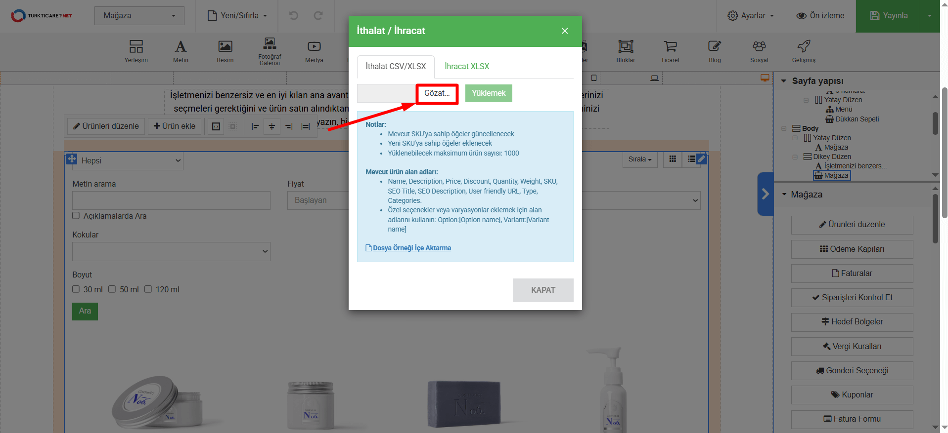Close the İthalat / İhracat dialog
Image resolution: width=948 pixels, height=433 pixels.
(565, 31)
